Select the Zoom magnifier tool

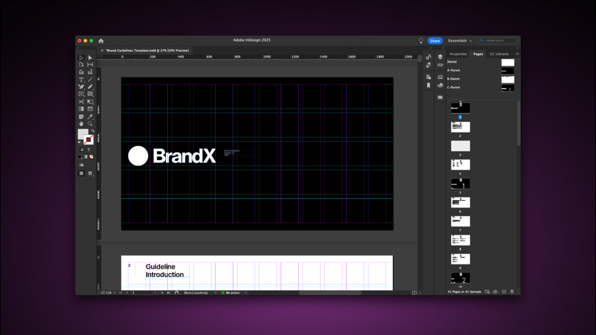(90, 124)
